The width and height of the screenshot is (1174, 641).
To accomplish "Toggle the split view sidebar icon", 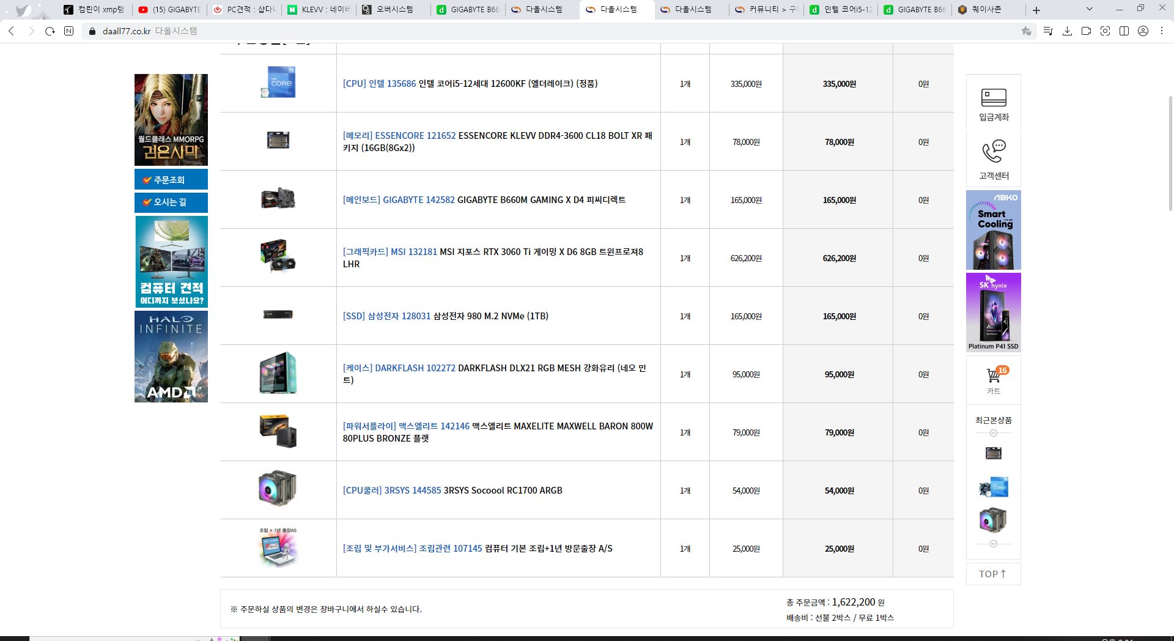I will point(1124,31).
